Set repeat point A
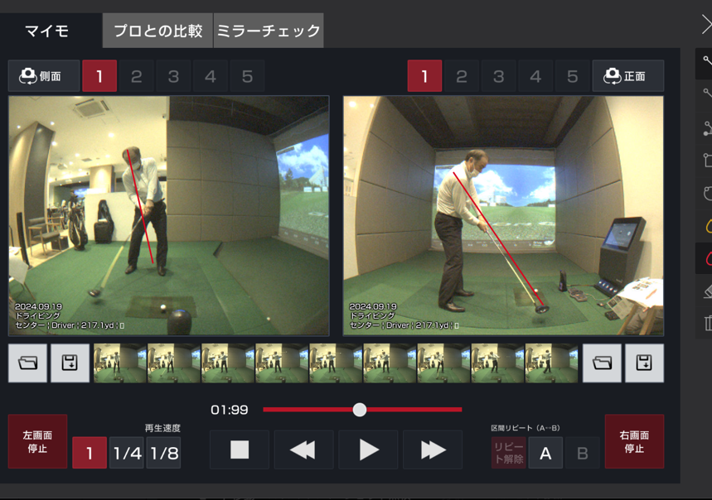The width and height of the screenshot is (712, 500). point(545,454)
